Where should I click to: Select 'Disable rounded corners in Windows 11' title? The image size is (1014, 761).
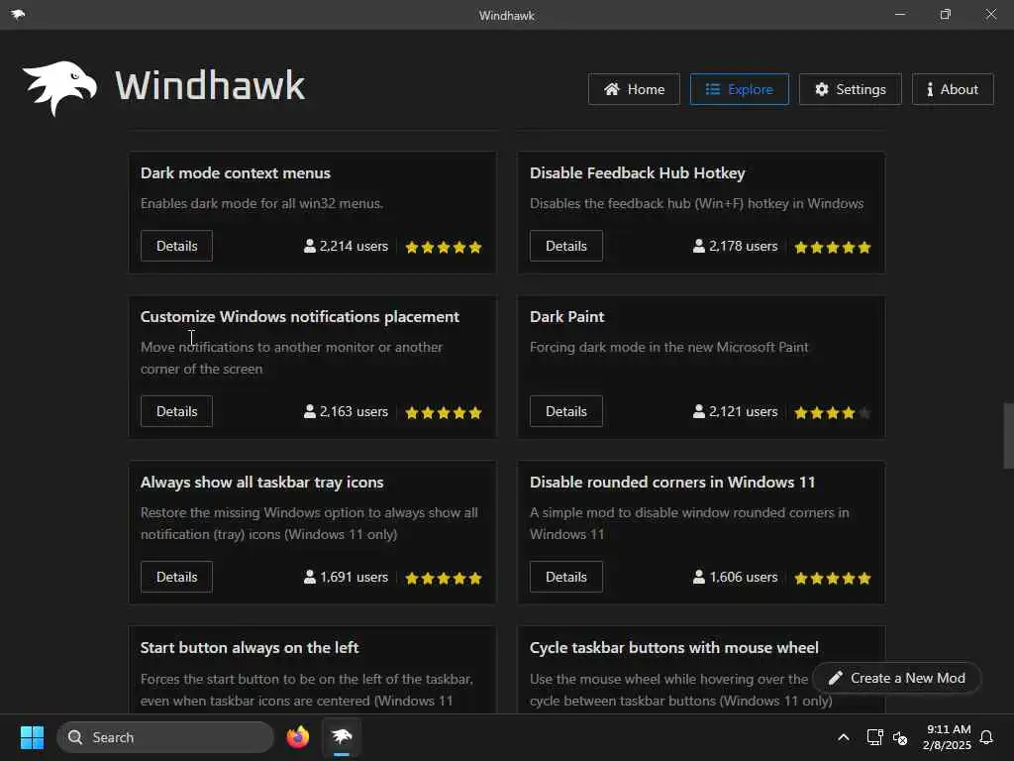click(672, 483)
